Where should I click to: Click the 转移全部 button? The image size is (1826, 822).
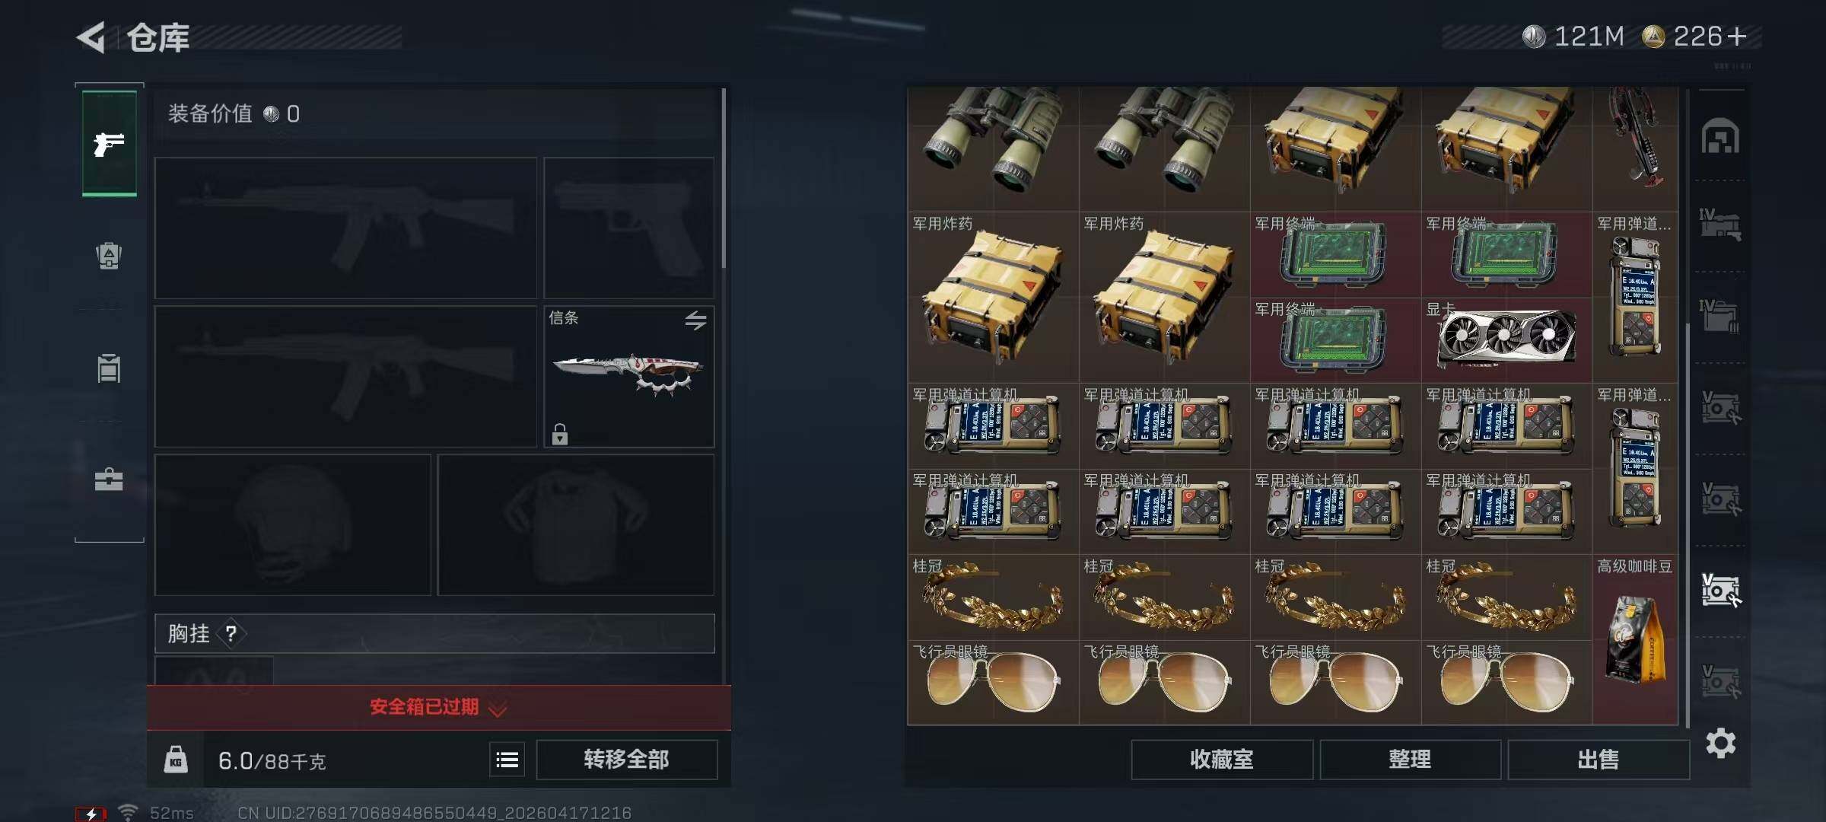coord(626,760)
